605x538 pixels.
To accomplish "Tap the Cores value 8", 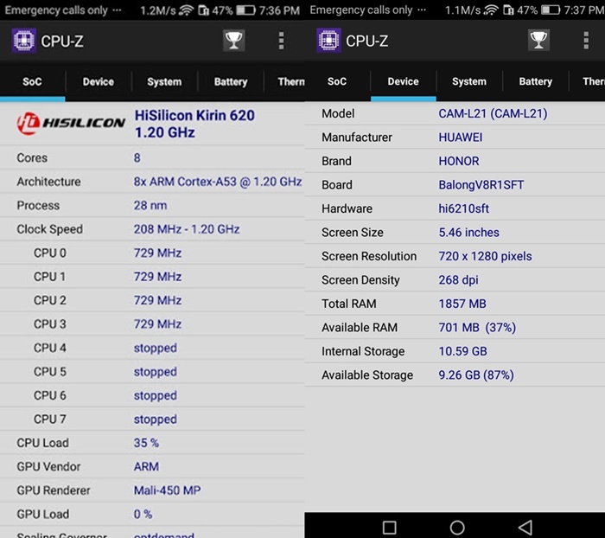I will tap(137, 158).
